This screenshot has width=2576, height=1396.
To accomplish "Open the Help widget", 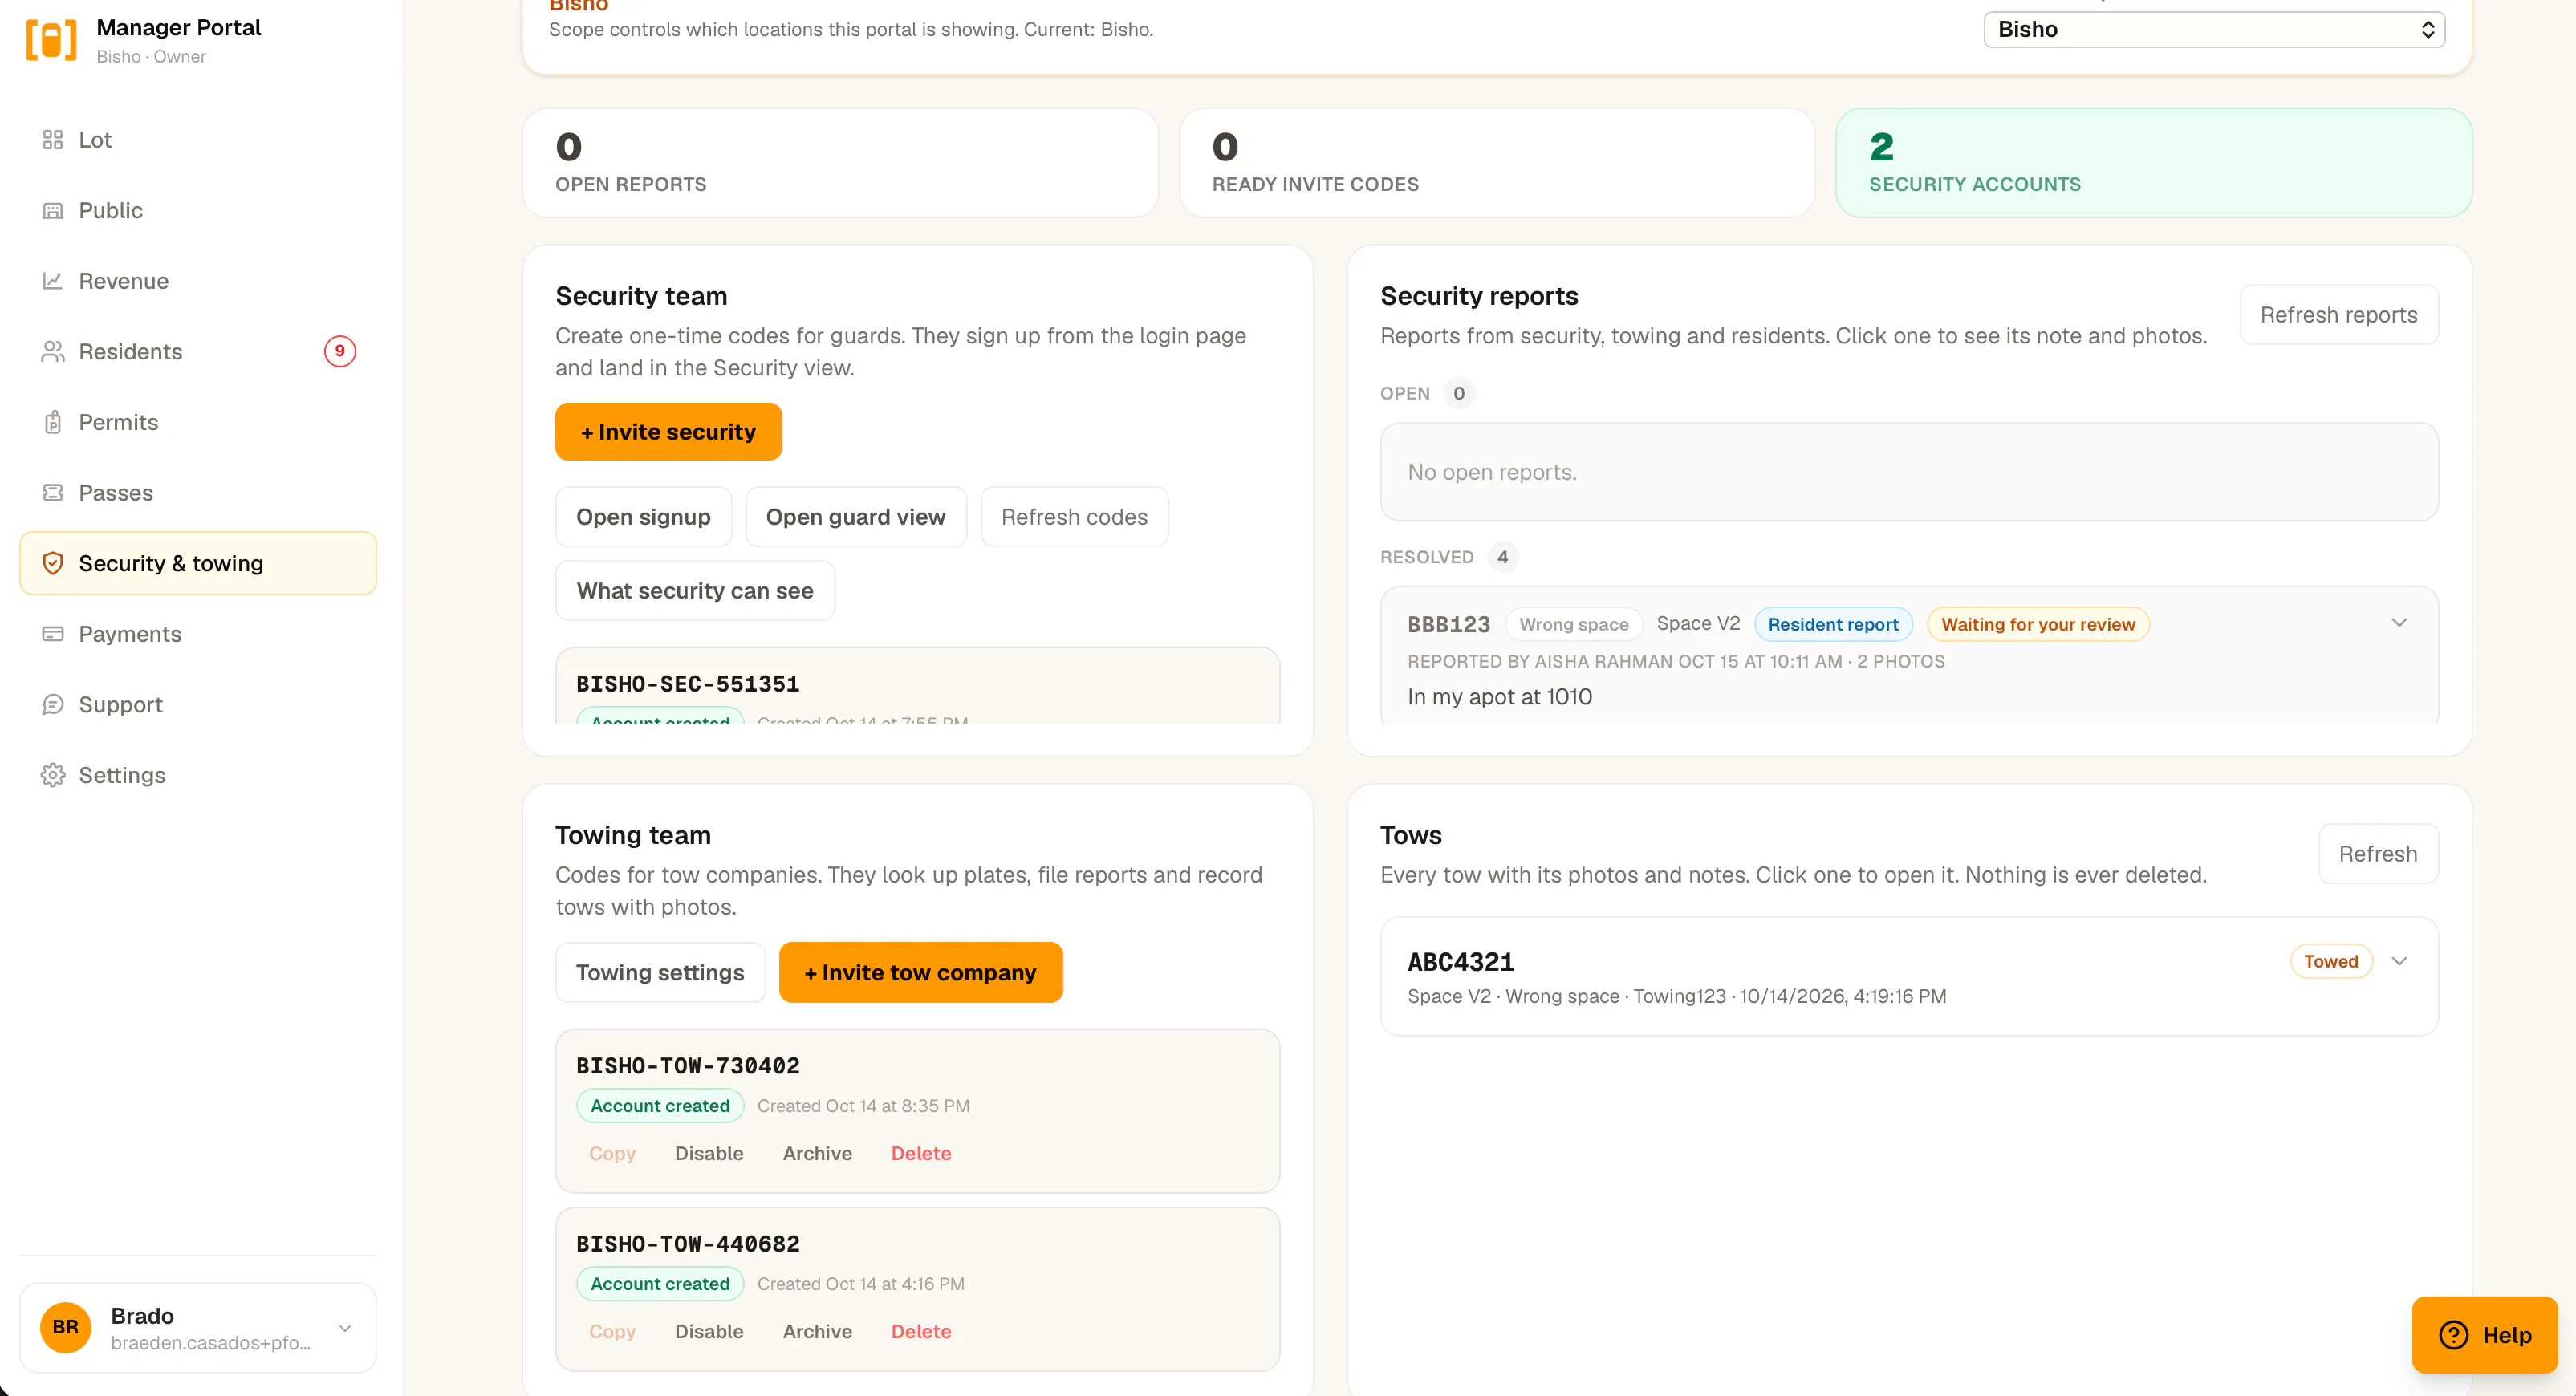I will click(2485, 1335).
